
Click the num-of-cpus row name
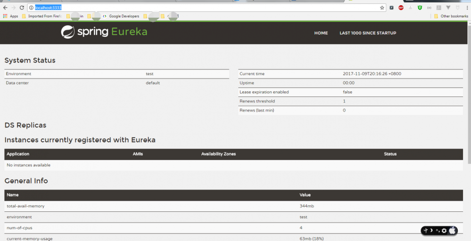19,228
